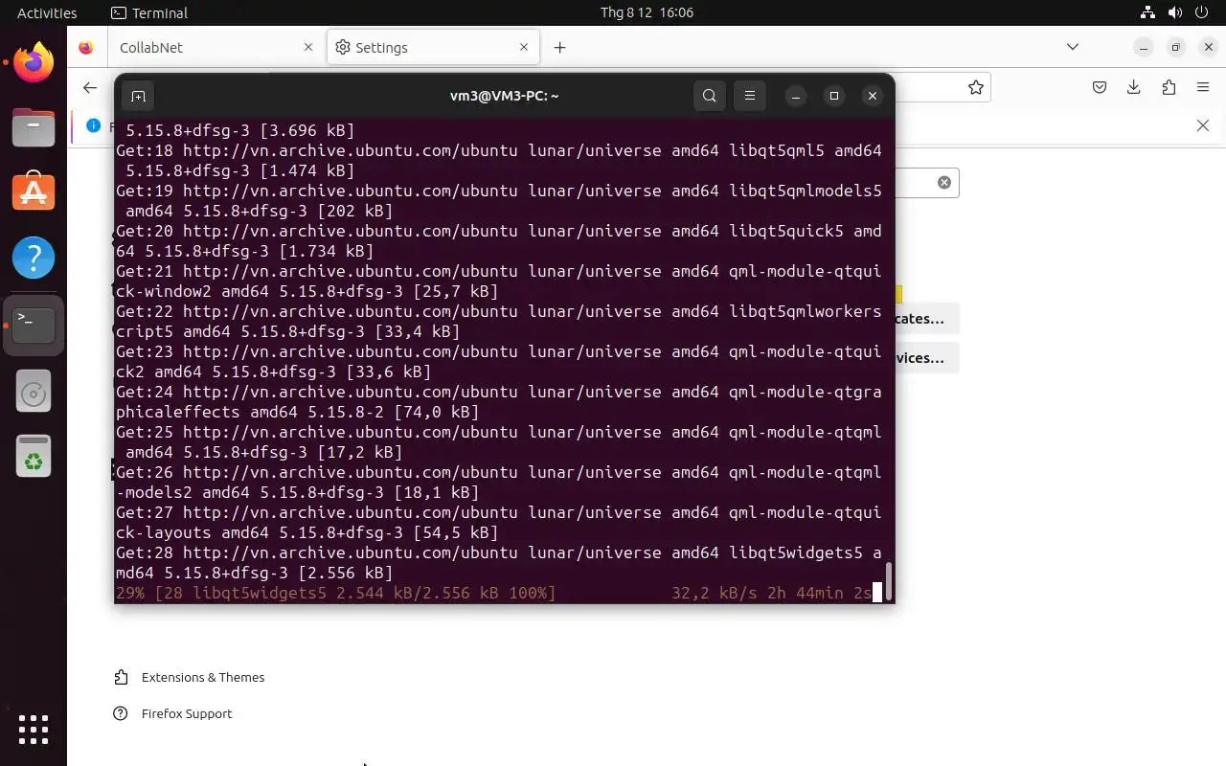The image size is (1226, 766).
Task: Click the Get:21 qml-module-qtquick-window2 line
Action: (498, 282)
